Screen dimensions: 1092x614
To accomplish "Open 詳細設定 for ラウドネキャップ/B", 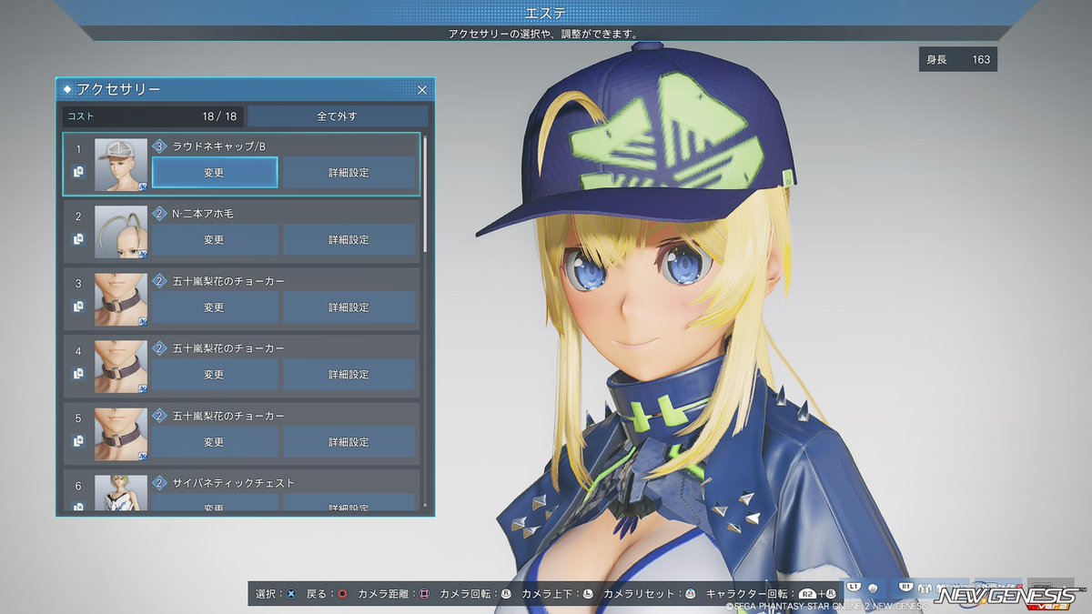I will 349,173.
